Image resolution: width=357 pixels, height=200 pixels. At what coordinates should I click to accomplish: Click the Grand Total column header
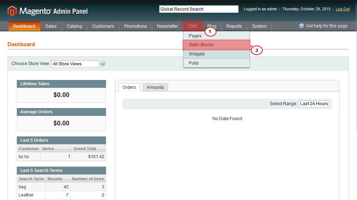[89, 148]
